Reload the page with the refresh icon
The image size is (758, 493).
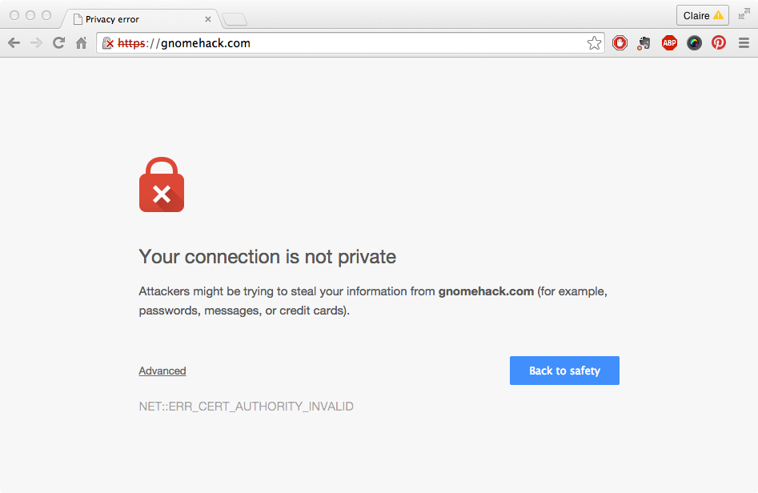pos(59,43)
